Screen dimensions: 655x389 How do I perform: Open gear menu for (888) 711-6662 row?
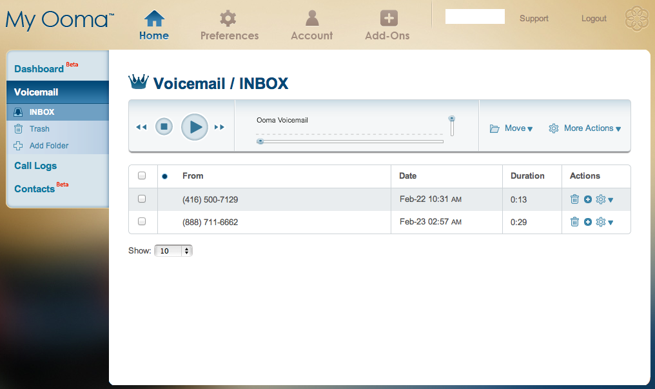pyautogui.click(x=605, y=222)
